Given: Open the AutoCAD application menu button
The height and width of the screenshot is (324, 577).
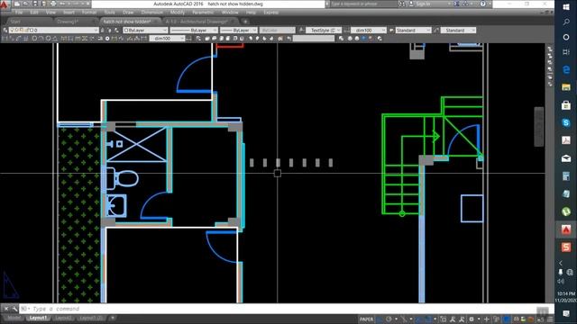Looking at the screenshot, I should (5, 4).
